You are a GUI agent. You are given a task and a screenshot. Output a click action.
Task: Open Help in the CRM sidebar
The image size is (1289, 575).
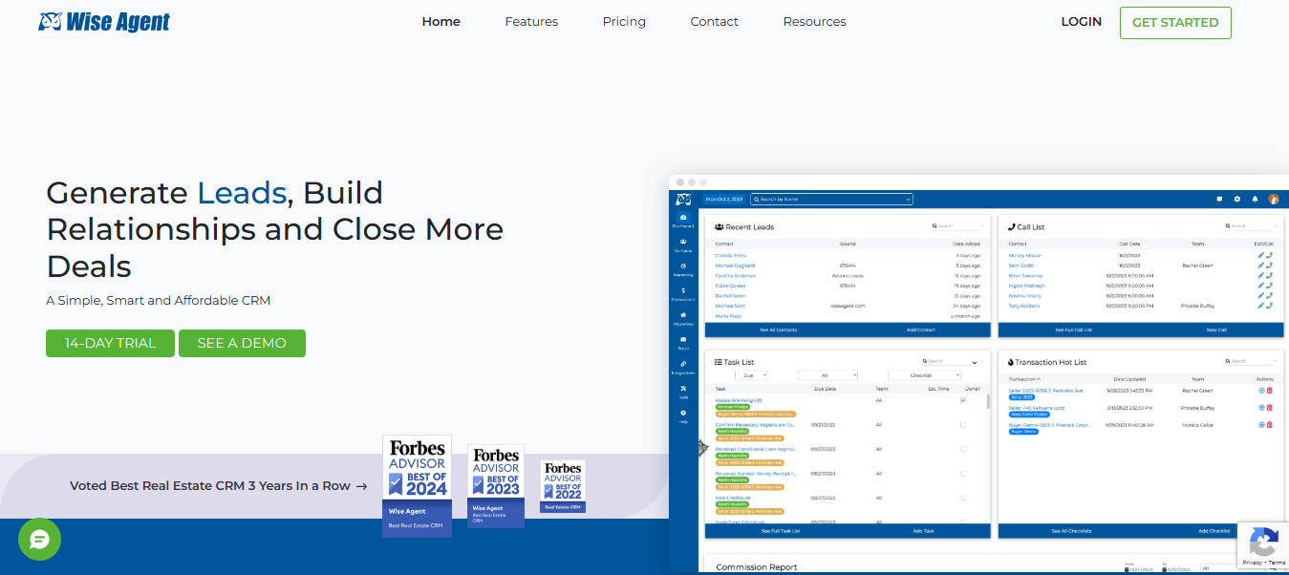pyautogui.click(x=683, y=416)
